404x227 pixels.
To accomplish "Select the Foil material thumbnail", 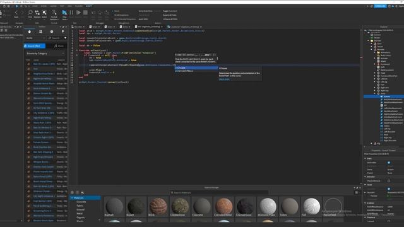I will click(311, 206).
